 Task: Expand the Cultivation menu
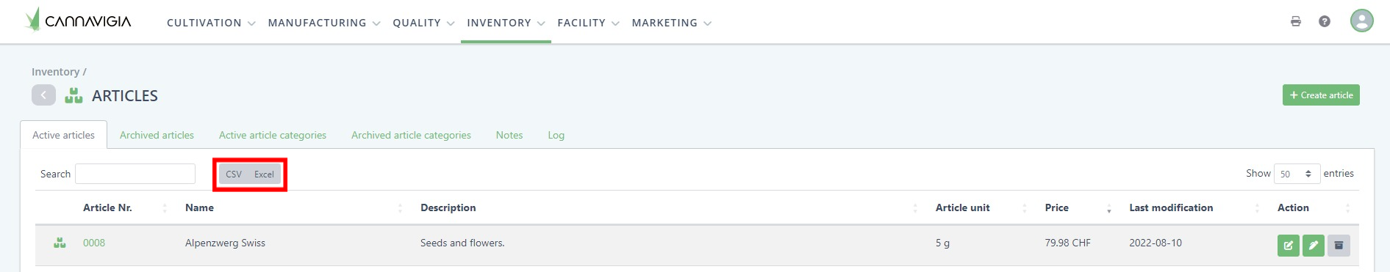[211, 23]
